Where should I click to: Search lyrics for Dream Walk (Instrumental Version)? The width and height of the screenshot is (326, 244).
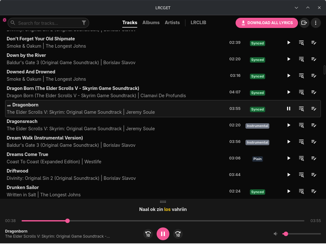[x=301, y=142]
